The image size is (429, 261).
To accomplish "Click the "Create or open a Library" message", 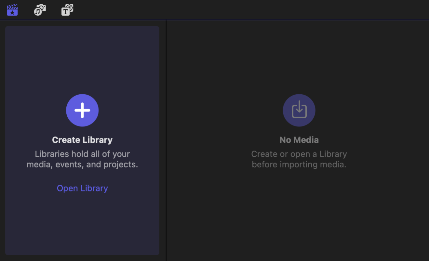I will 299,154.
